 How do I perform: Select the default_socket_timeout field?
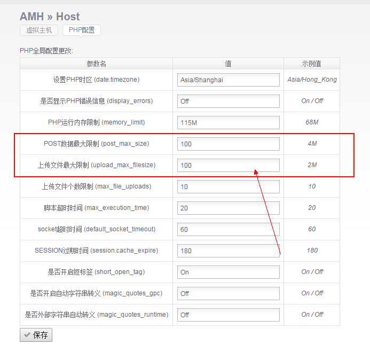(229, 229)
